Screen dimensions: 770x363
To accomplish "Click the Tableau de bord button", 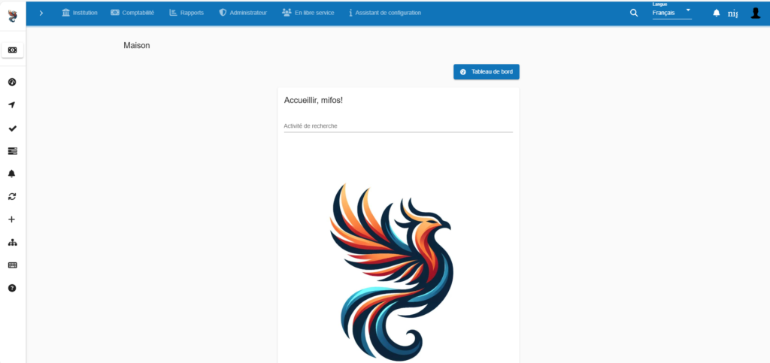I will [487, 71].
